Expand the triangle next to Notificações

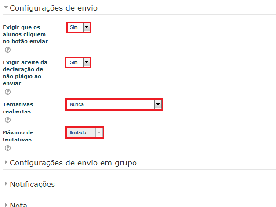pos(6,184)
